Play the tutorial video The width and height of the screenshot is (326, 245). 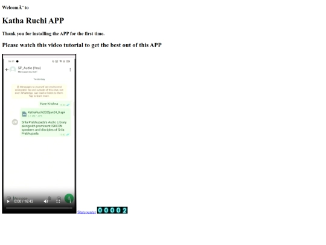tap(8, 201)
